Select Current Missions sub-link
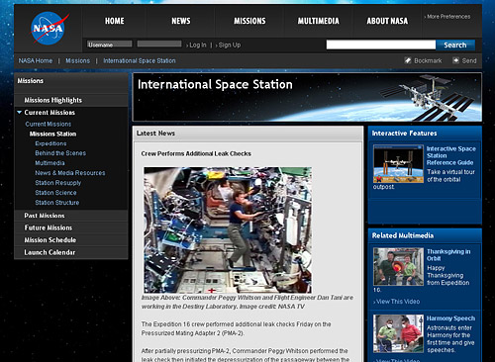 tap(49, 124)
